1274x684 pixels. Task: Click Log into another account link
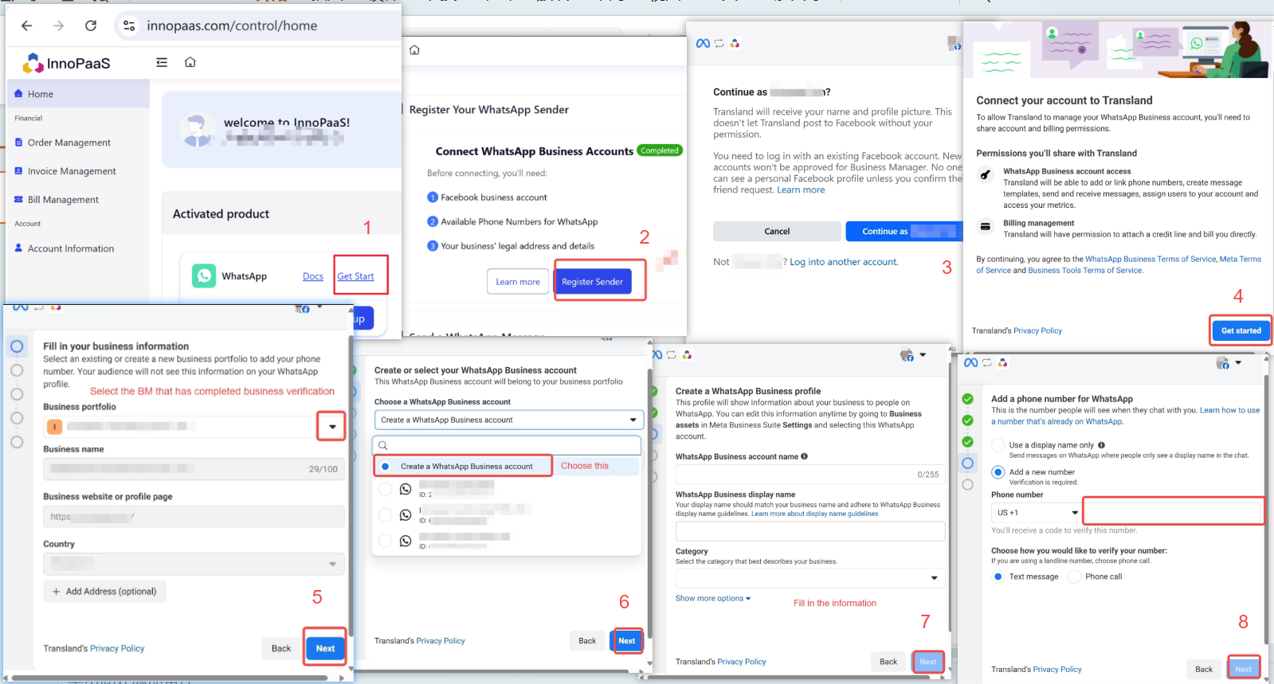click(x=844, y=262)
